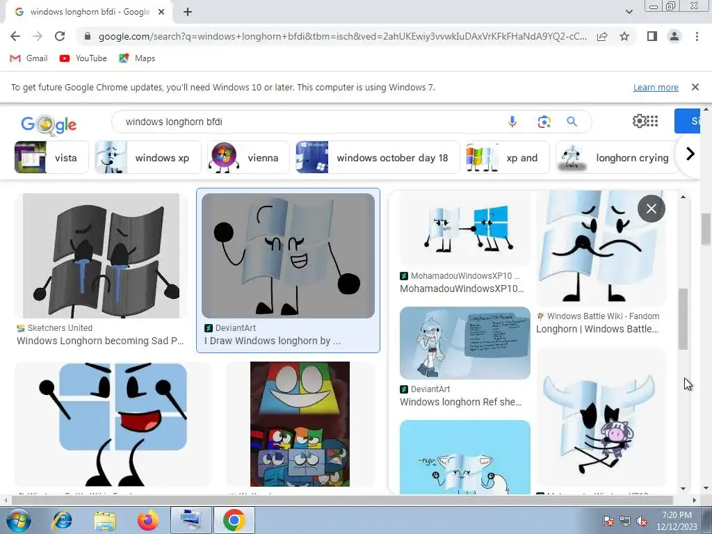Image resolution: width=712 pixels, height=534 pixels.
Task: Open the MohamadouWindowsXP10 related image
Action: [465, 228]
